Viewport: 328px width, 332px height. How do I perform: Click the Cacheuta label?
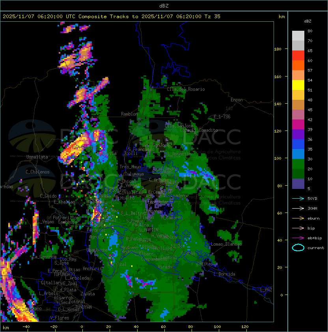click(x=67, y=222)
